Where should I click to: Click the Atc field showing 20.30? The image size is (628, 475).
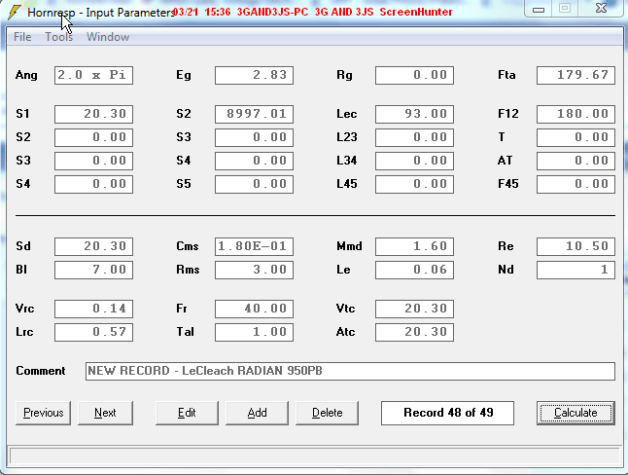coord(414,332)
